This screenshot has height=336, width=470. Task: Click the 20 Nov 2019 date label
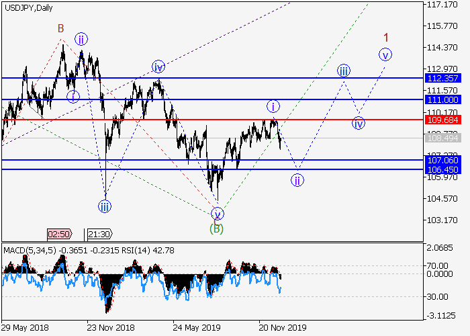pos(283,327)
